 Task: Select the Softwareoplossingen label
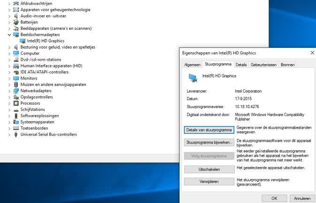[x=40, y=116]
